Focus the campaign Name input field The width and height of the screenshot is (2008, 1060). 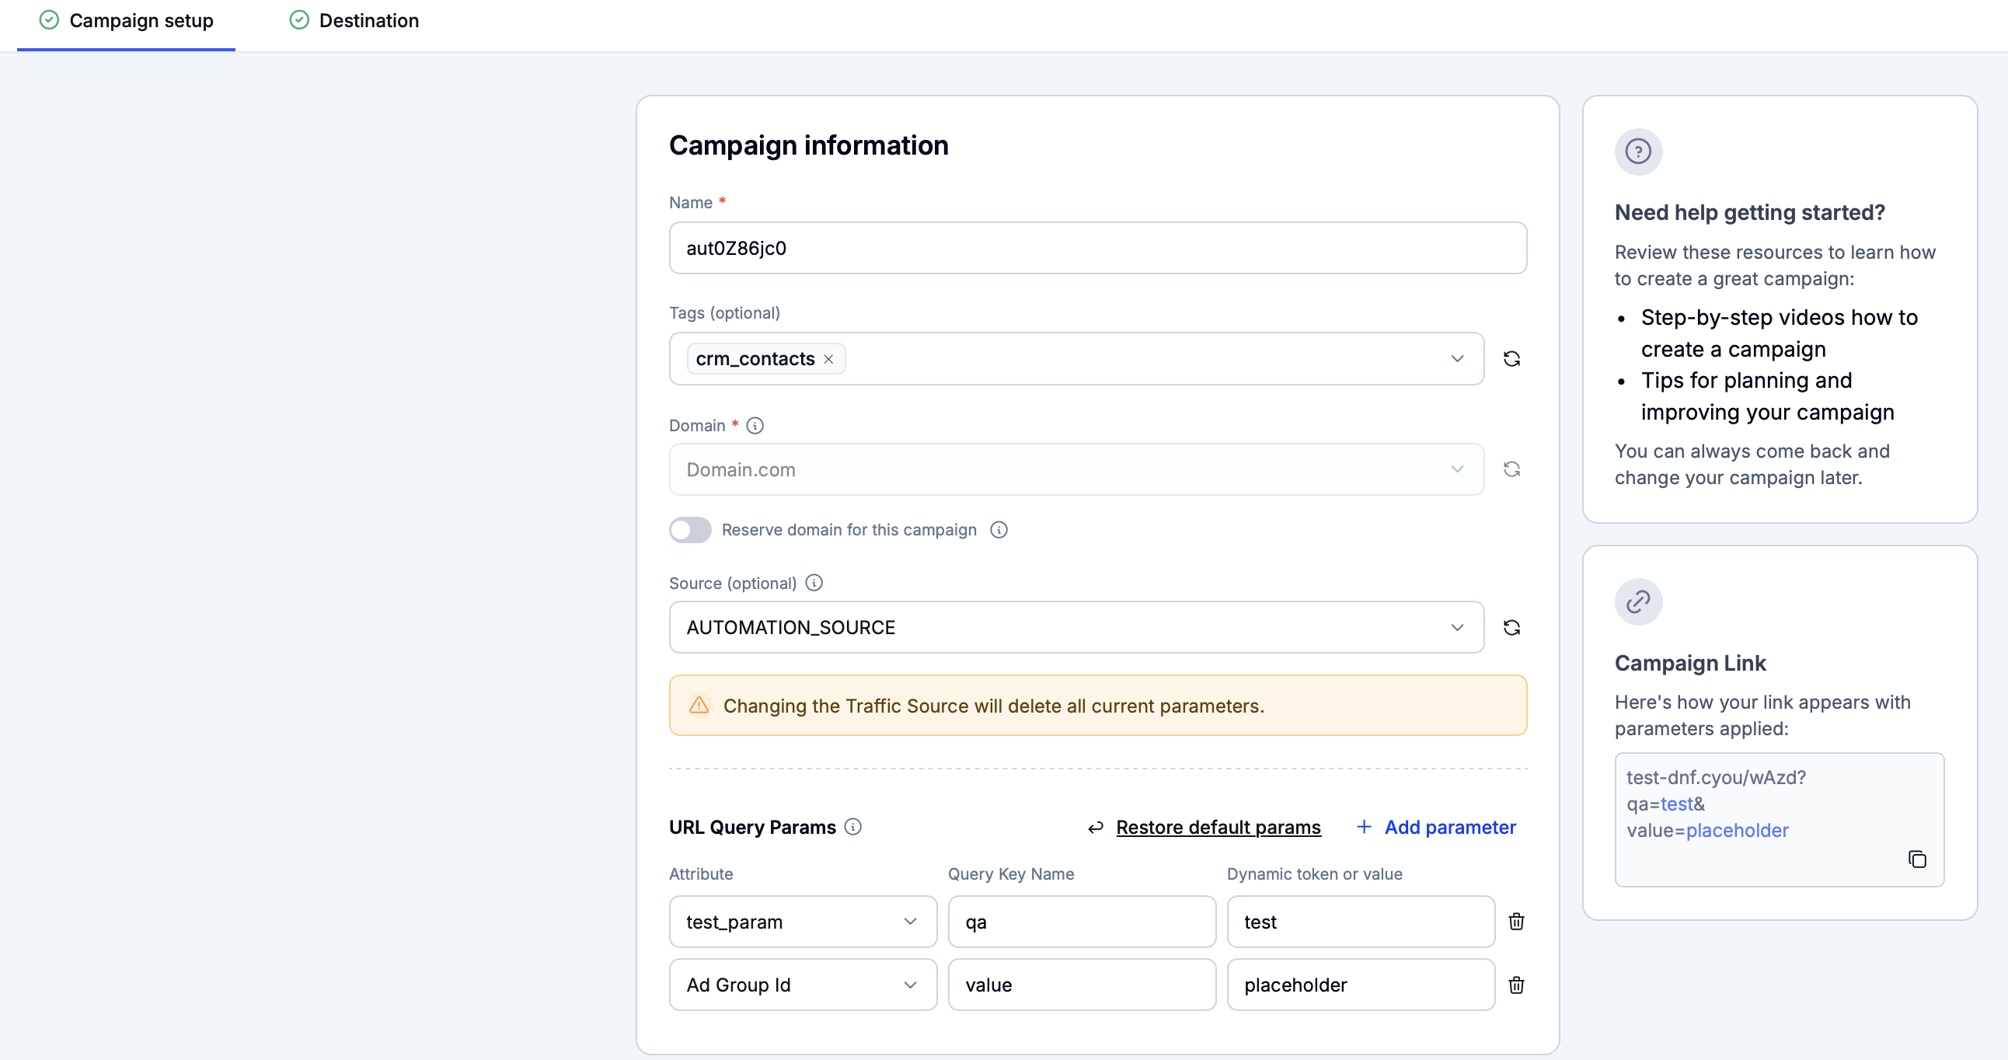pos(1097,248)
